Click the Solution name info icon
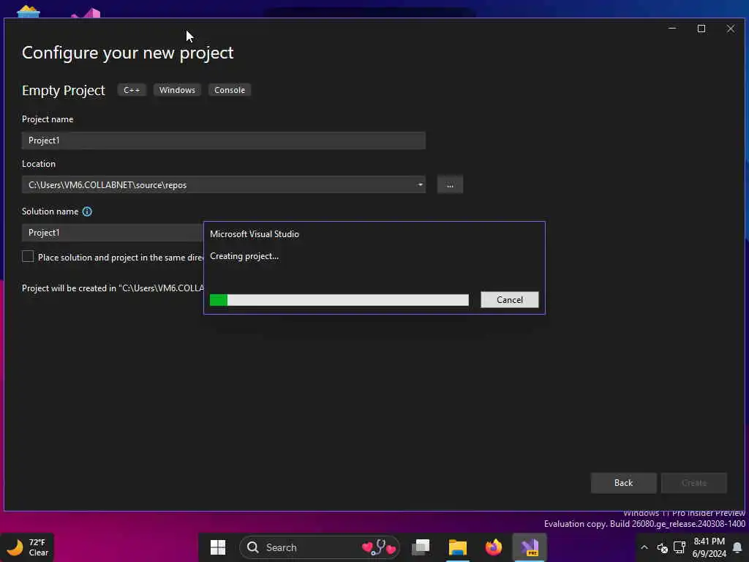749x562 pixels. 87,211
